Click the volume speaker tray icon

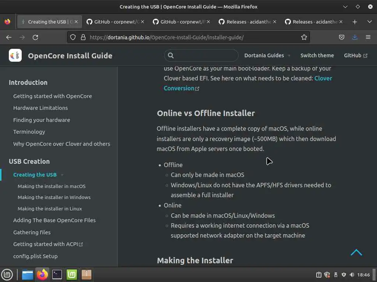tap(352, 275)
